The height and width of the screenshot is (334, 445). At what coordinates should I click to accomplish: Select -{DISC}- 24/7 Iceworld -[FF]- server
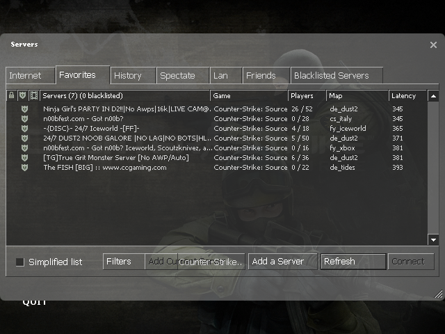coord(216,128)
